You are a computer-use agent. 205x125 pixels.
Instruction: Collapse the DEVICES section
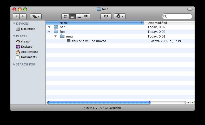tap(14, 24)
